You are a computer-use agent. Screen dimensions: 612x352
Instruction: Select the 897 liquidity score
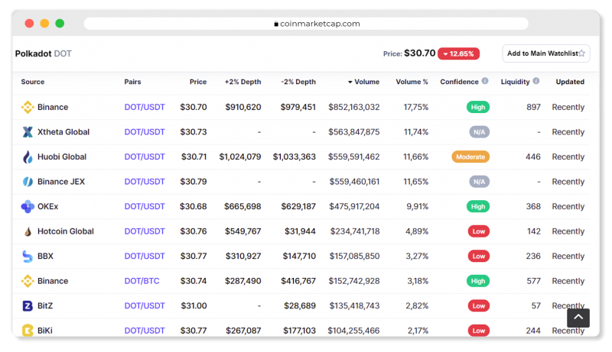tap(533, 107)
